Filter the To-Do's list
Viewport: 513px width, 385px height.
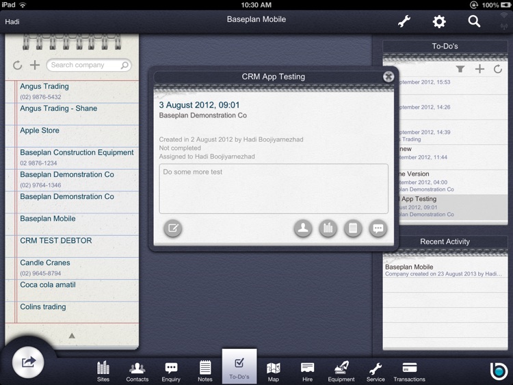pos(460,68)
